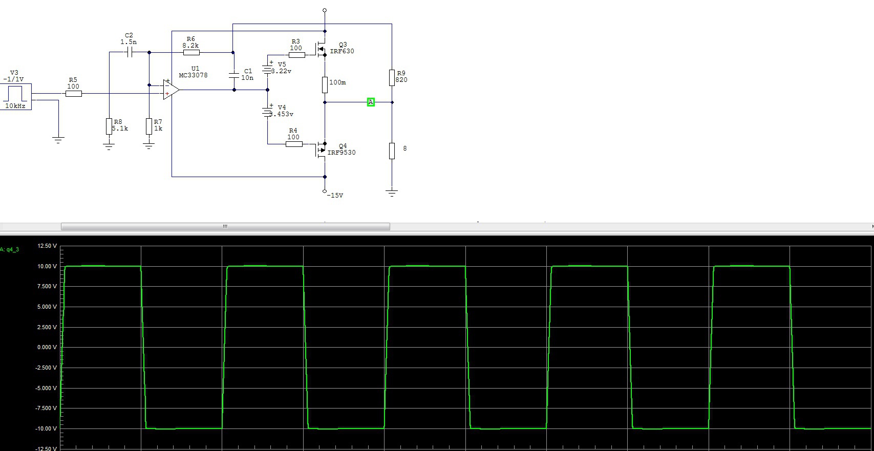Click the ground symbol below R7
Screen dimensions: 874x451
tap(148, 146)
